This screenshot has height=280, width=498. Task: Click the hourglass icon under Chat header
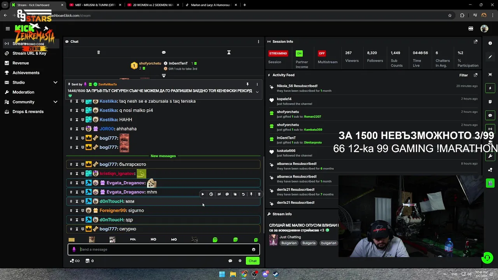click(x=229, y=52)
